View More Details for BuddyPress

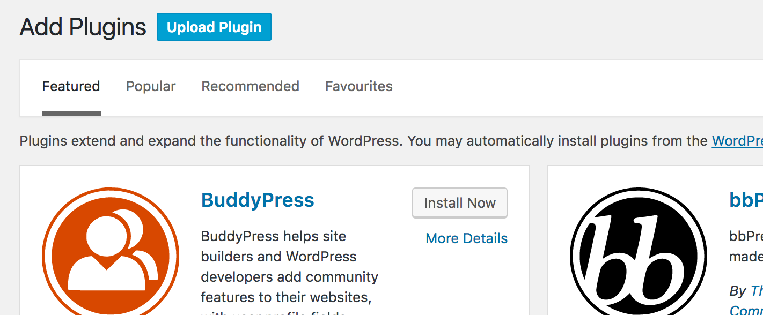click(467, 238)
